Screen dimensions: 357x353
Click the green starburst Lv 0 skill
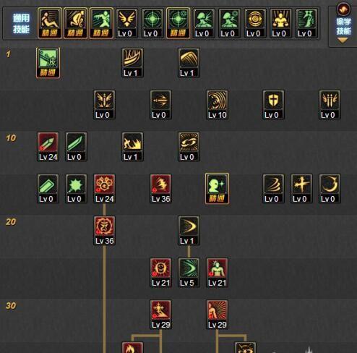click(76, 189)
